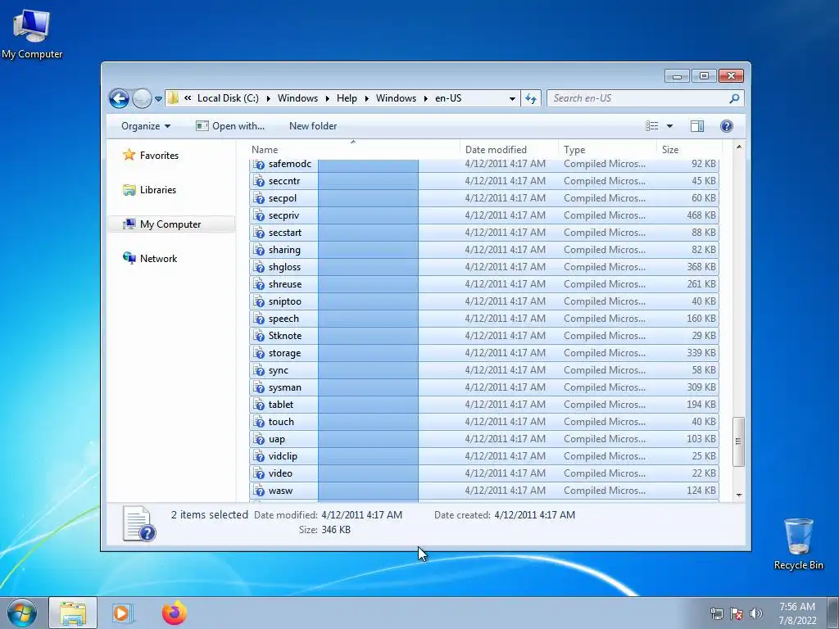
Task: Open the Recycle Bin desktop icon
Action: coord(798,544)
